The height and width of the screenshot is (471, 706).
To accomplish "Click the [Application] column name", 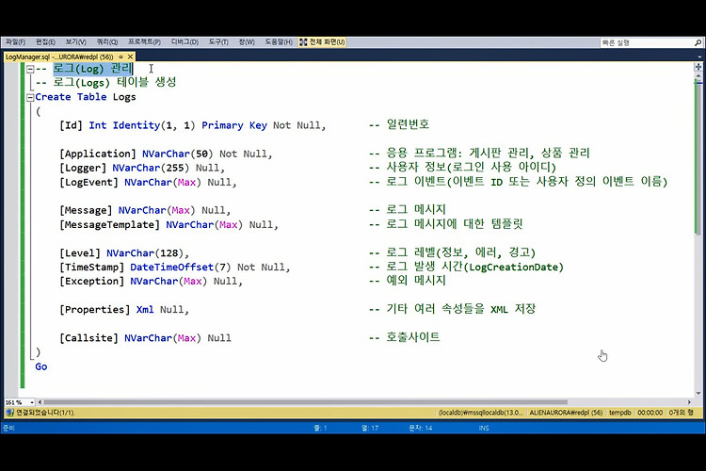I will 97,154.
